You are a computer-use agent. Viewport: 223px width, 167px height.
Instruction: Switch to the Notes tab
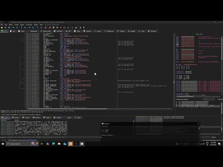(x=22, y=31)
